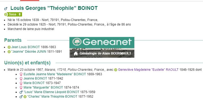Click Généalogie de Alain BOURMAULT banner link
The height and width of the screenshot is (100, 203).
105,53
